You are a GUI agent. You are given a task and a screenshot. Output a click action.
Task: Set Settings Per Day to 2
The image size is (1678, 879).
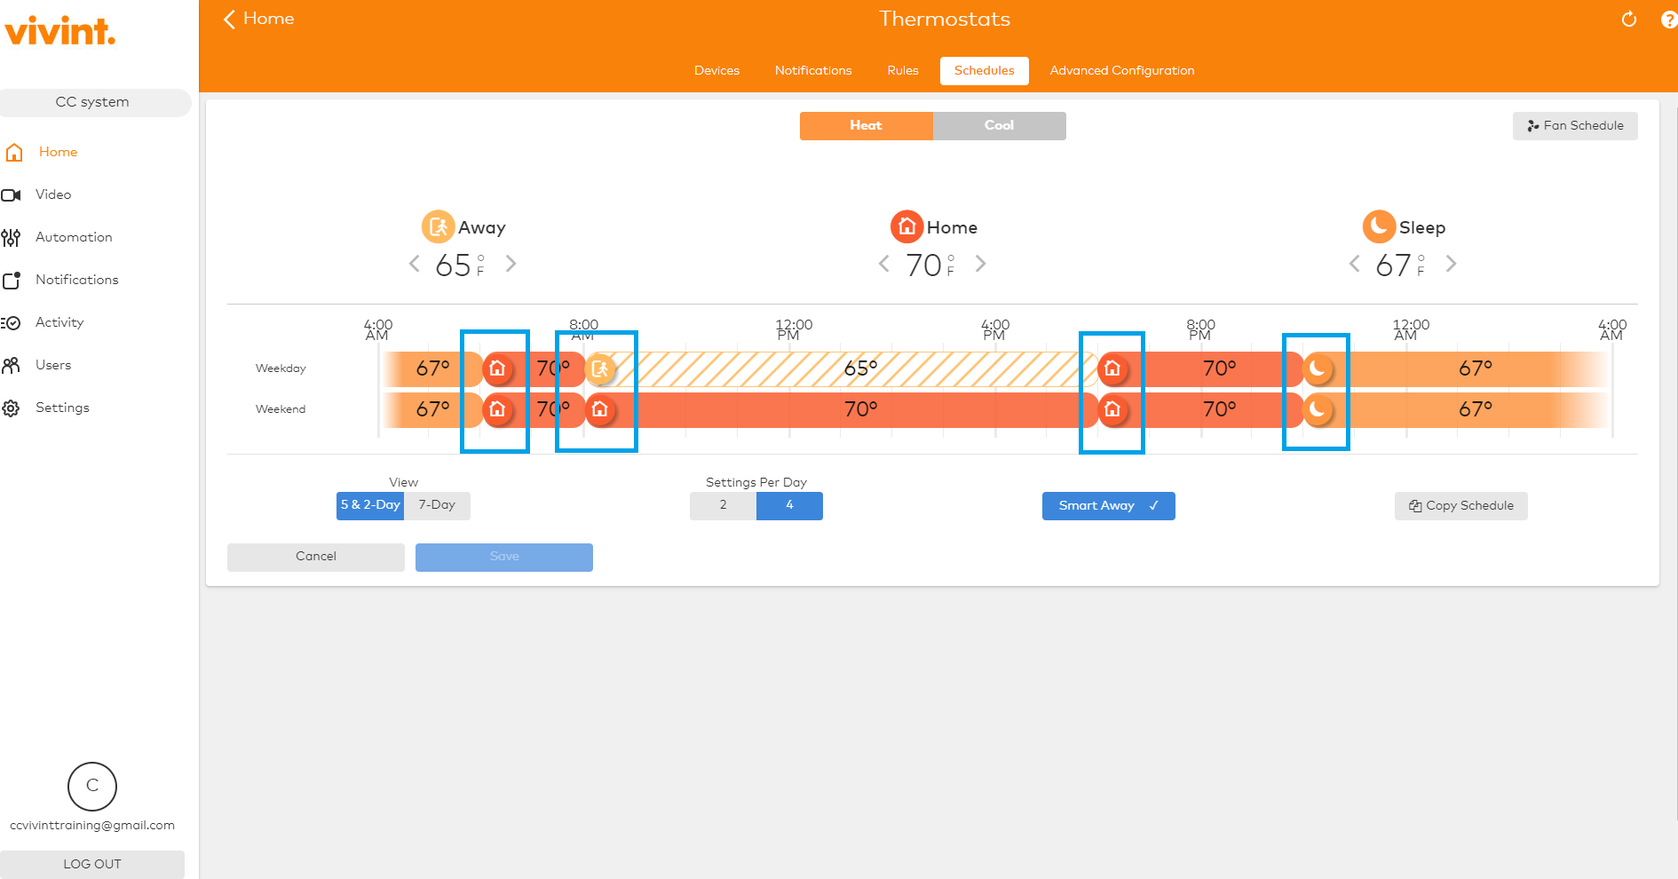tap(723, 506)
